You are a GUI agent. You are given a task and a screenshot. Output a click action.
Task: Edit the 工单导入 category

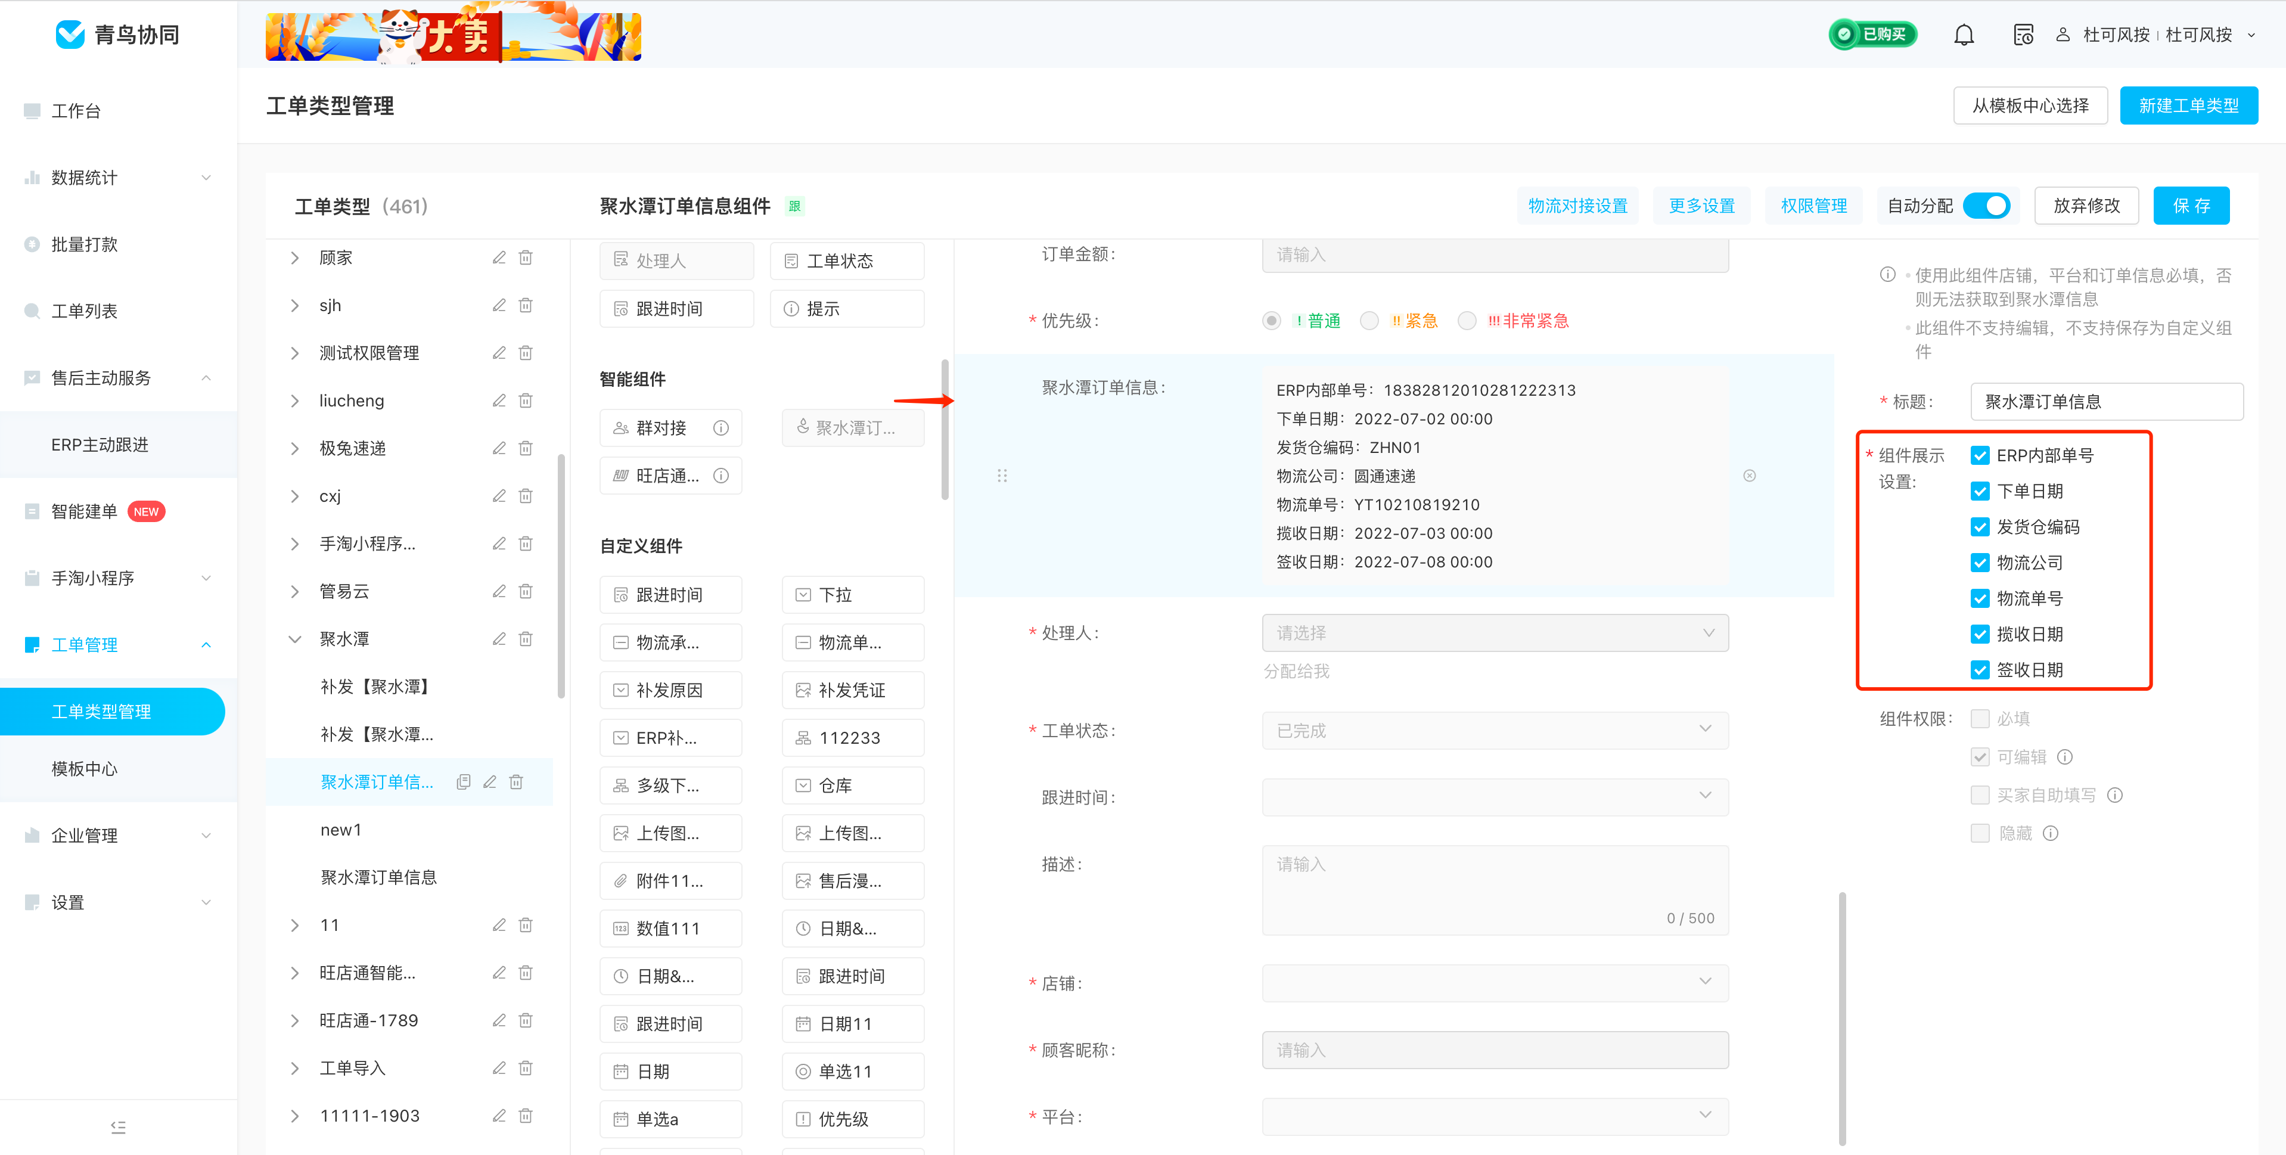(499, 1068)
